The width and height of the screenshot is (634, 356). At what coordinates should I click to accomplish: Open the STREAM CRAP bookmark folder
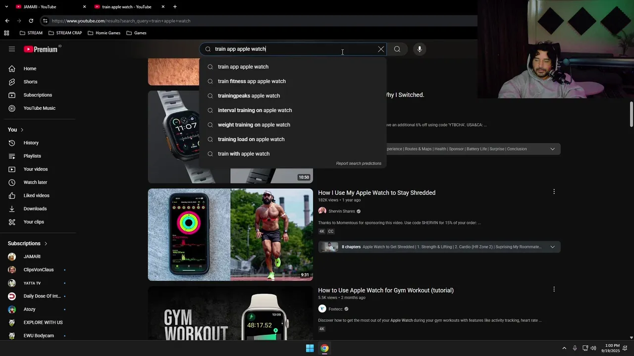(x=65, y=33)
